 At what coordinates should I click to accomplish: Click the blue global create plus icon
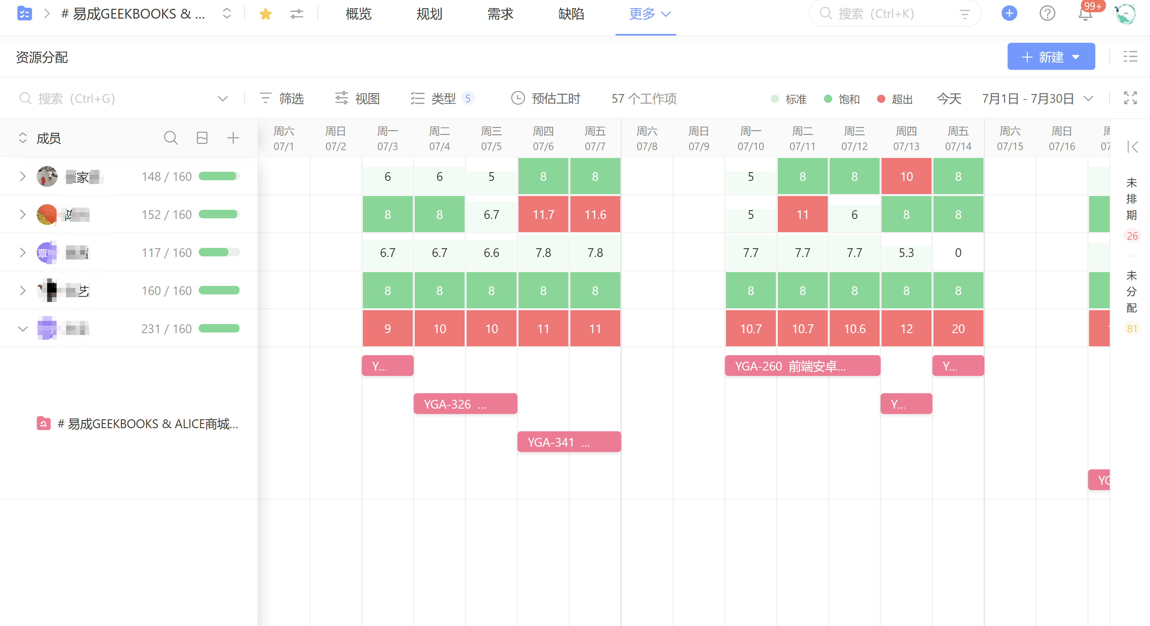tap(1009, 14)
